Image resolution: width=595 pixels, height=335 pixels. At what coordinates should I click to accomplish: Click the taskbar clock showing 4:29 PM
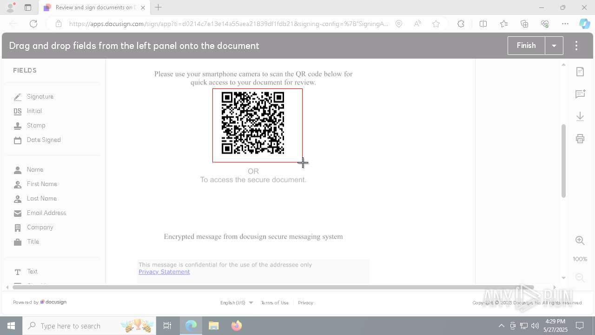(x=555, y=326)
